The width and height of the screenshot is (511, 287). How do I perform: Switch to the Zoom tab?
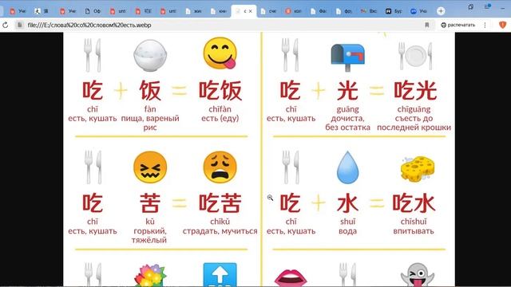pos(418,11)
